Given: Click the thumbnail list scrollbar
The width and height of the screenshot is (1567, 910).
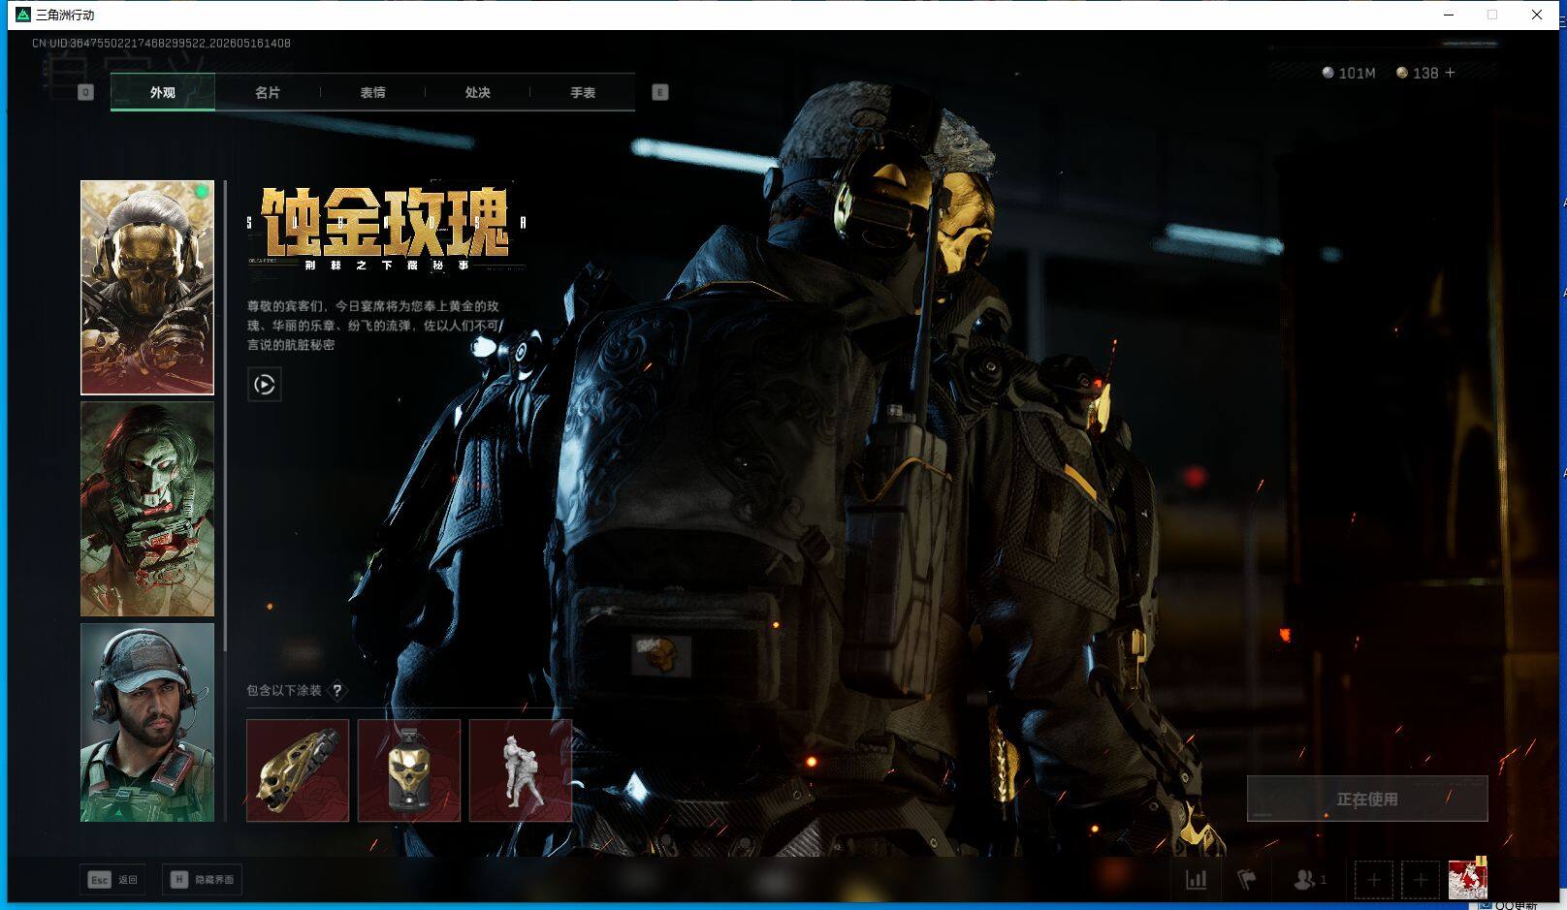Looking at the screenshot, I should click(x=225, y=417).
